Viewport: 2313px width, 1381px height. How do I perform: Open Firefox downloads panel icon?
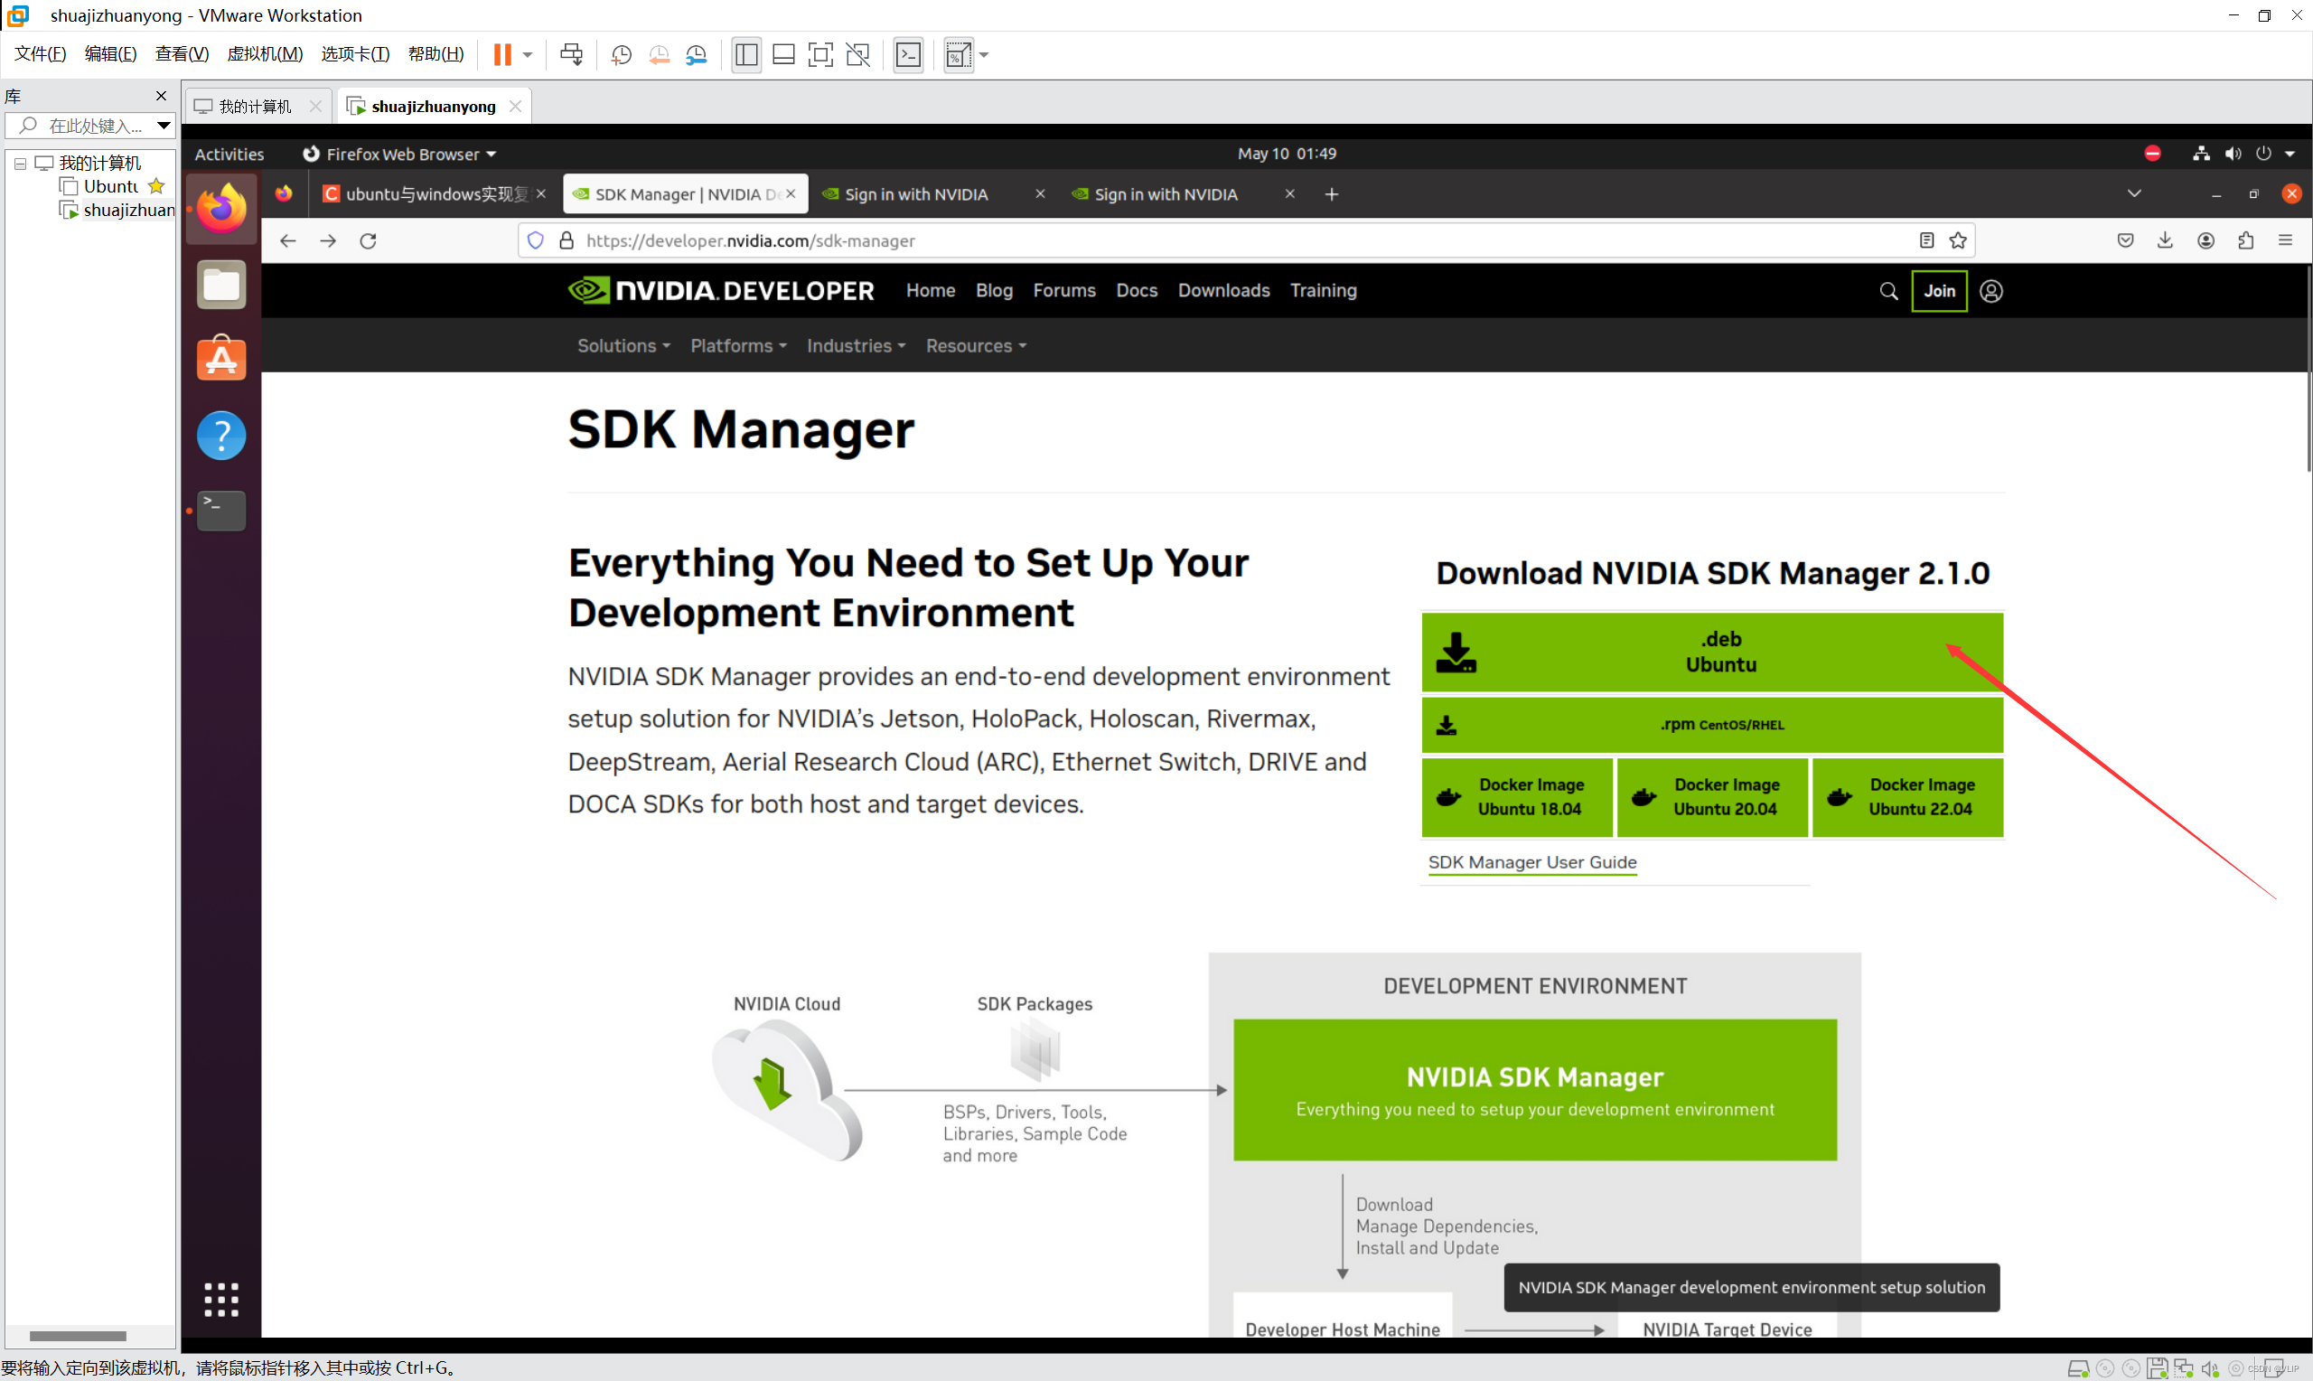click(2165, 241)
